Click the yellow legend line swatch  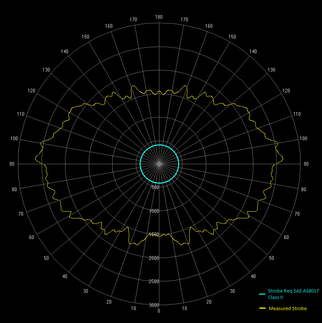point(262,308)
